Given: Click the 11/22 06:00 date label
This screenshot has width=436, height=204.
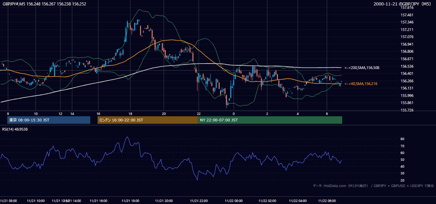Looking at the screenshot, I should tap(327, 201).
